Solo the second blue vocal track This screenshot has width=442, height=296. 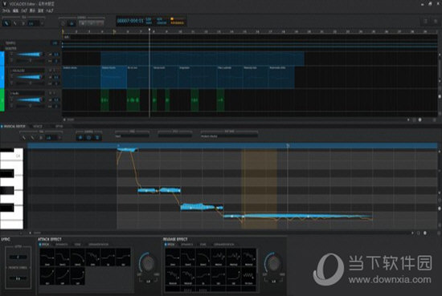pyautogui.click(x=55, y=71)
